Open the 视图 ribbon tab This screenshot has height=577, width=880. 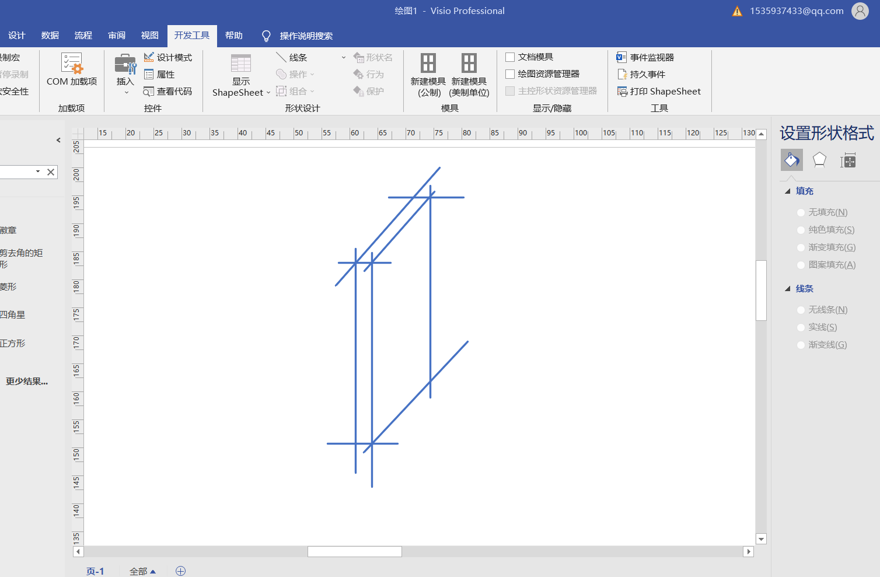coord(149,36)
